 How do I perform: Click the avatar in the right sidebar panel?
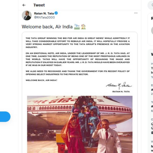tap(151, 31)
